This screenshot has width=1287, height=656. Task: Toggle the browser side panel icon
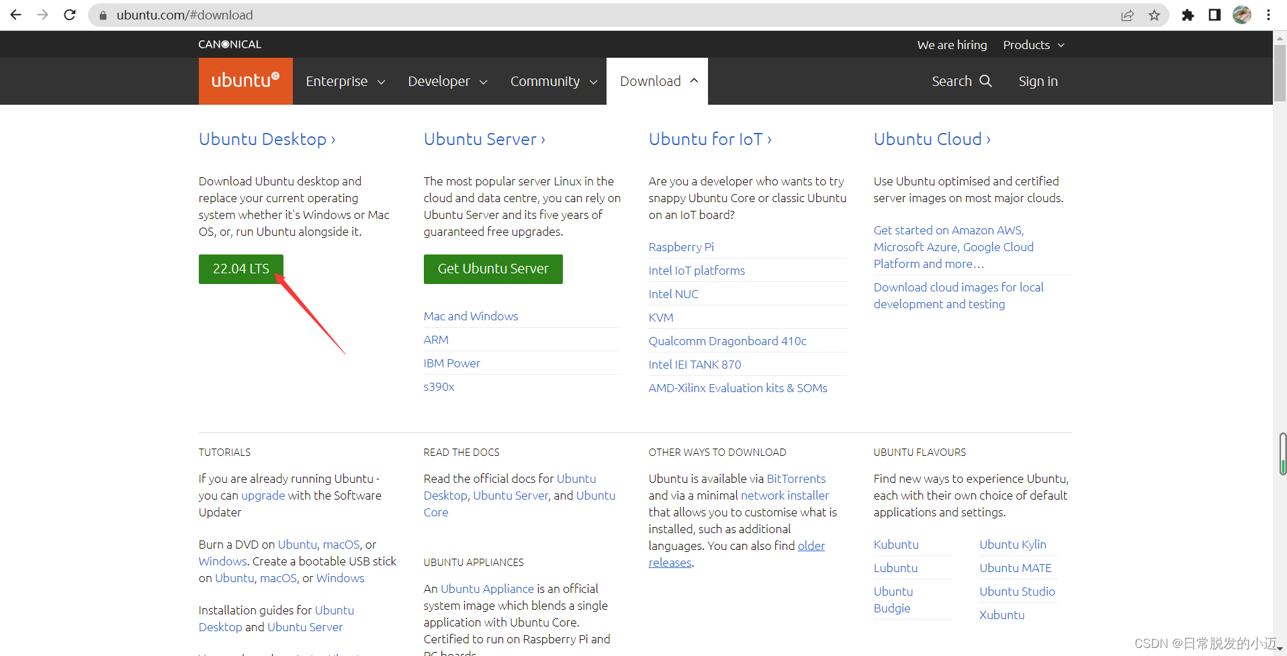(1214, 15)
